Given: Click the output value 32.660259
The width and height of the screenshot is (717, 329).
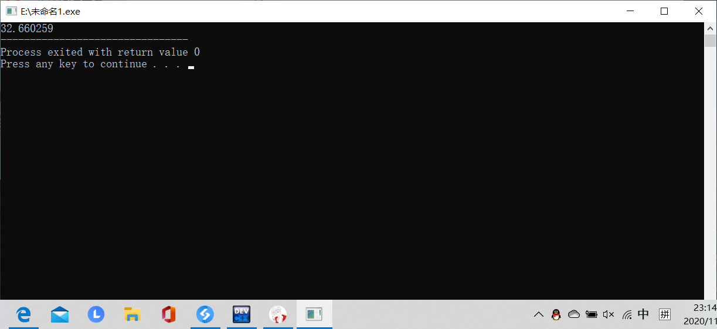Looking at the screenshot, I should coord(27,28).
